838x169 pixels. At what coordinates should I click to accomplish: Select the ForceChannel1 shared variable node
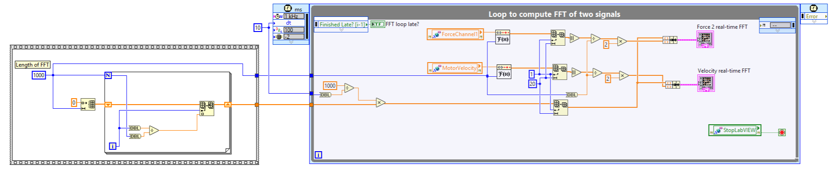(x=455, y=34)
